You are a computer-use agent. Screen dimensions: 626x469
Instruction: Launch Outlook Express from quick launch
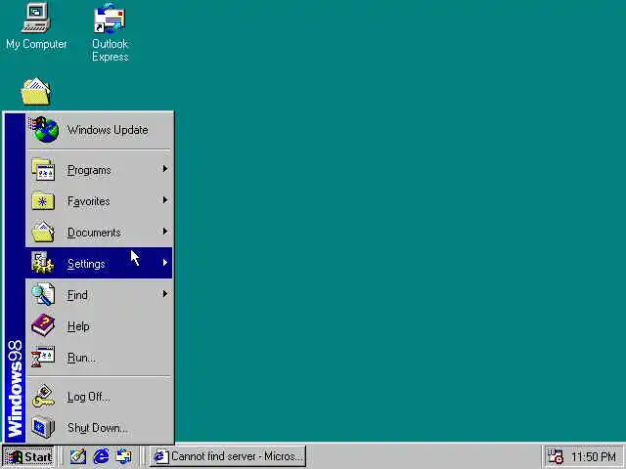[x=124, y=456]
